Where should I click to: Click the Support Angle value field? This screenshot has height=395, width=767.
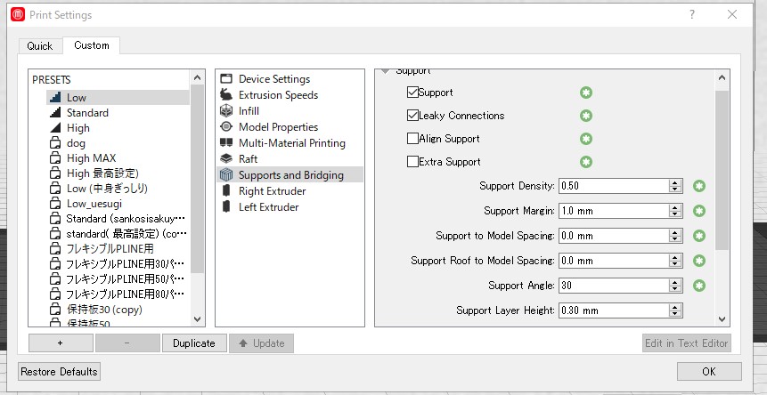coord(615,286)
